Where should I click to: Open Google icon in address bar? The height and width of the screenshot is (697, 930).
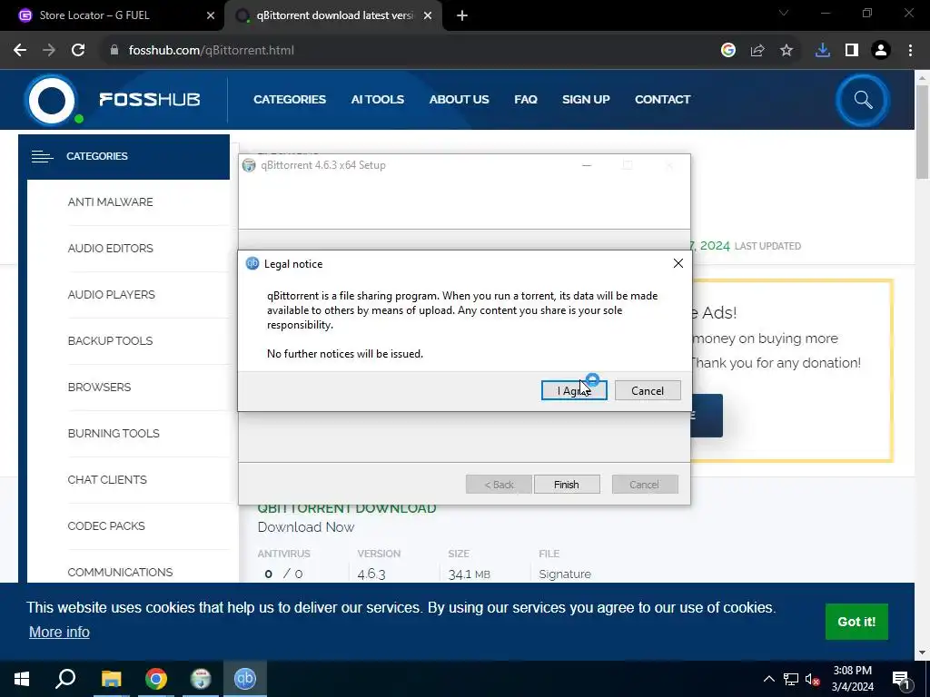click(727, 51)
